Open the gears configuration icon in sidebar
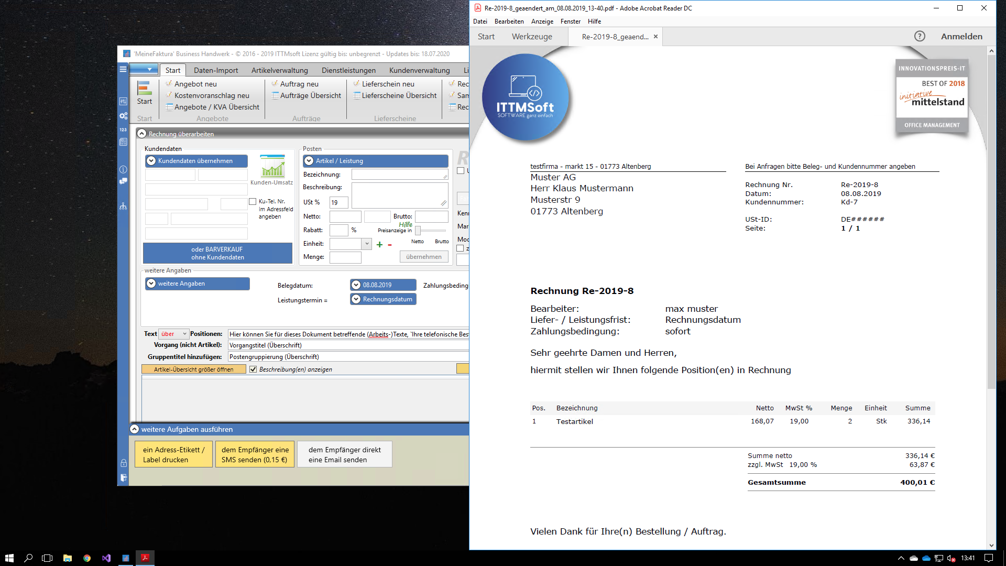 (123, 116)
